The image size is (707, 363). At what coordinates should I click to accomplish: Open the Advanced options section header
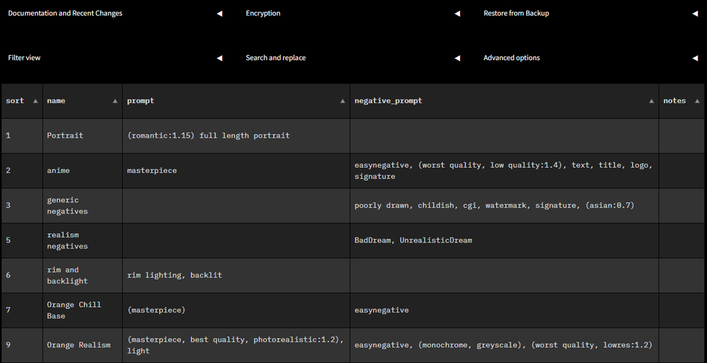point(511,58)
